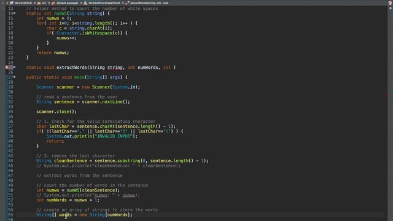Click the "INVALID INPUT" string literal
The height and width of the screenshot is (221, 393).
click(x=113, y=136)
